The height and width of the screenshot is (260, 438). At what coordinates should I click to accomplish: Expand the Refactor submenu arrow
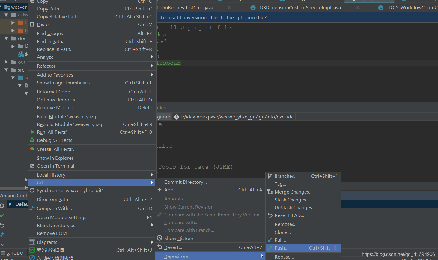[x=152, y=66]
